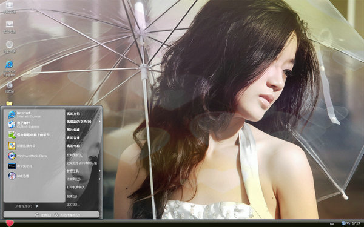The width and height of the screenshot is (364, 227).
Task: Open the network icon in the system tray
Action: [x=343, y=223]
